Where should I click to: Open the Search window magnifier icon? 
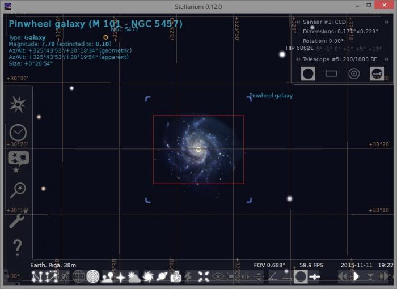tap(18, 190)
